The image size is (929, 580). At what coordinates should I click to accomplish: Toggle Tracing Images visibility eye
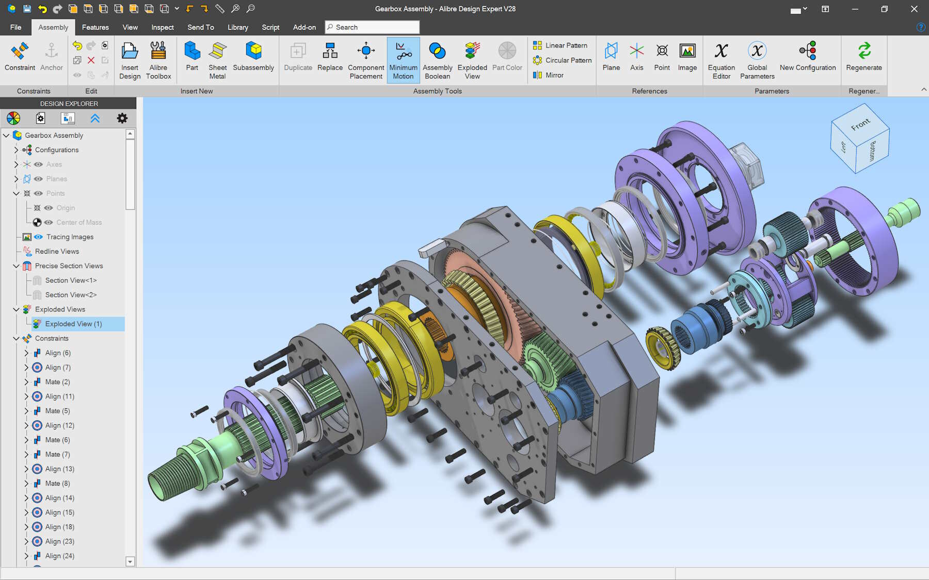(x=39, y=237)
